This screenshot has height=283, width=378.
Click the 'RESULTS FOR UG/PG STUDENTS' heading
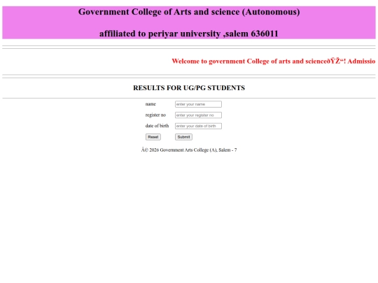point(189,88)
